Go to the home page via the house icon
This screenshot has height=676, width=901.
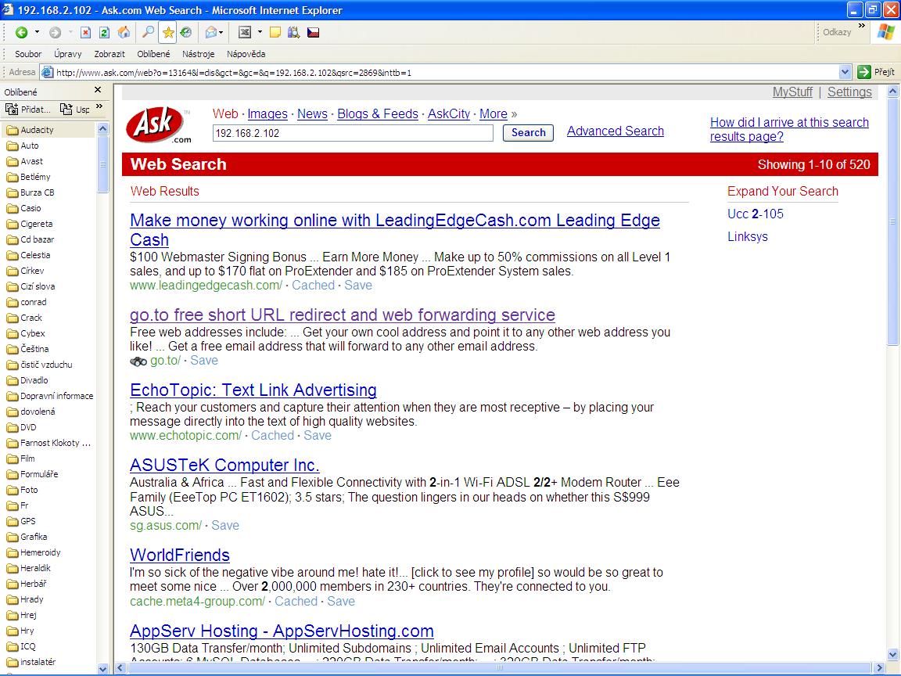[x=124, y=33]
